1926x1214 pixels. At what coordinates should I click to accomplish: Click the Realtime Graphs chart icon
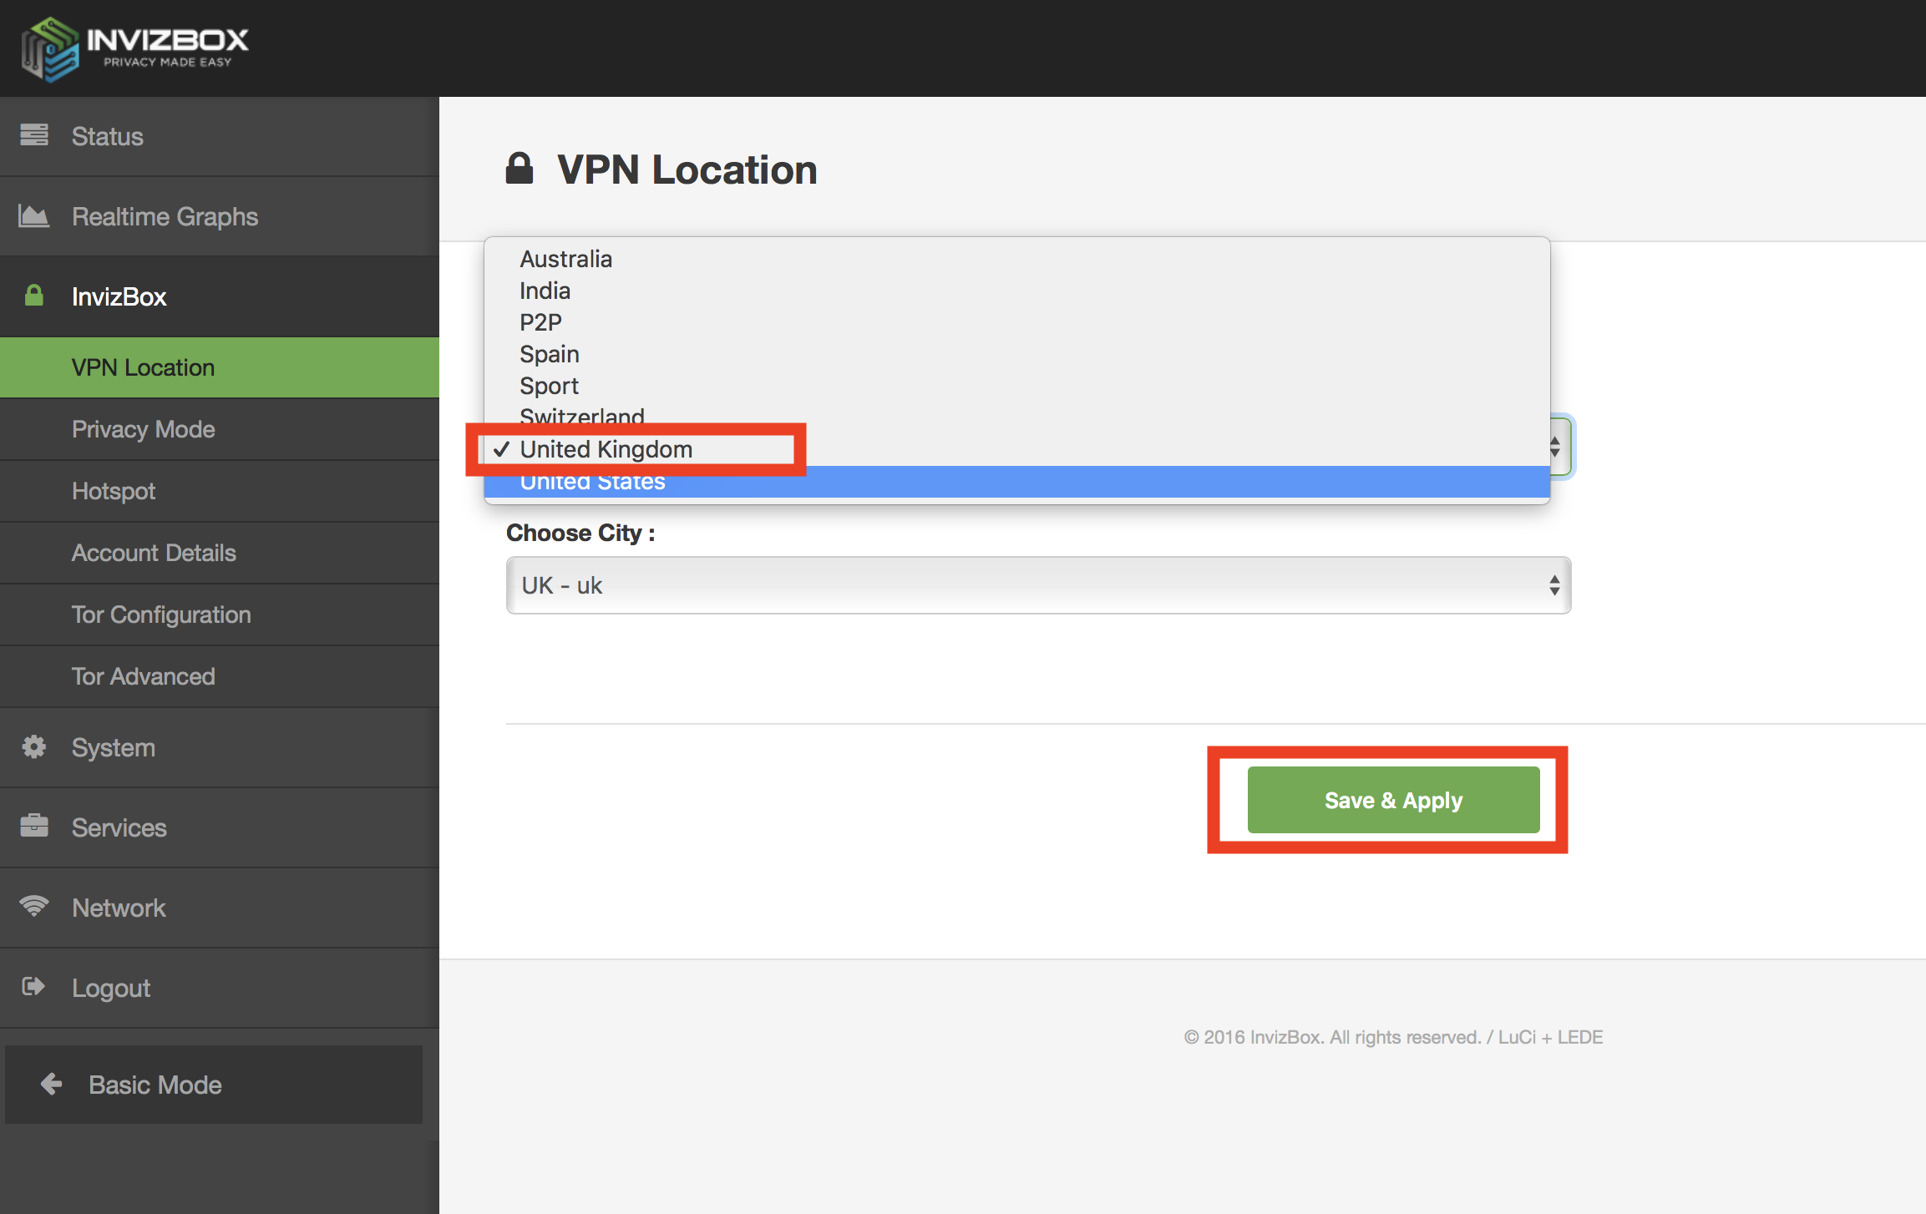pyautogui.click(x=34, y=216)
